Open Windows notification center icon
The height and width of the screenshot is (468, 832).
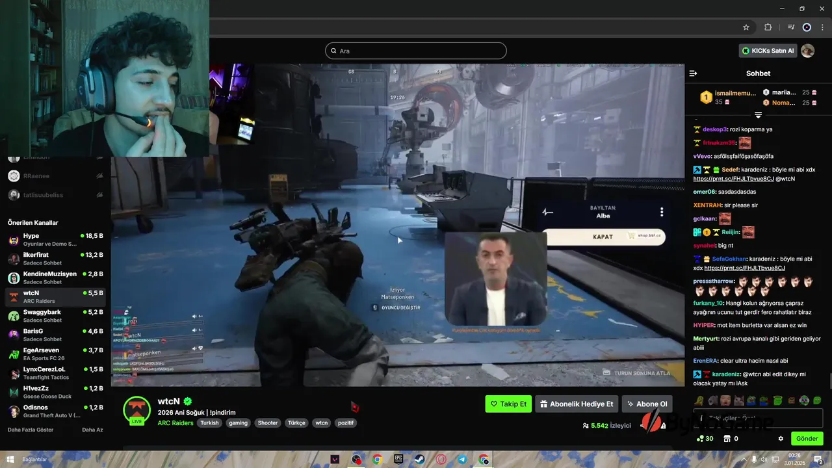(x=819, y=460)
